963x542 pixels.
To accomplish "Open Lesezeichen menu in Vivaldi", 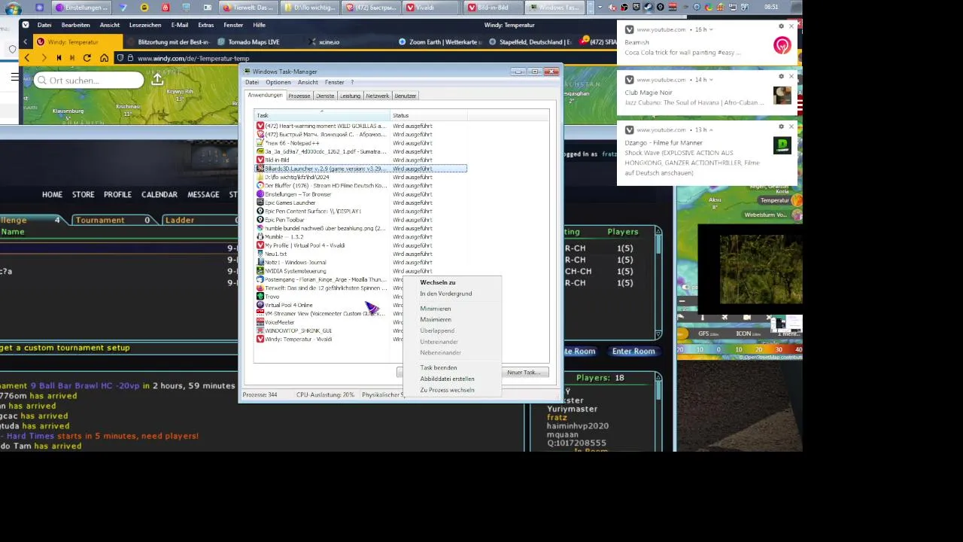I will tap(144, 25).
